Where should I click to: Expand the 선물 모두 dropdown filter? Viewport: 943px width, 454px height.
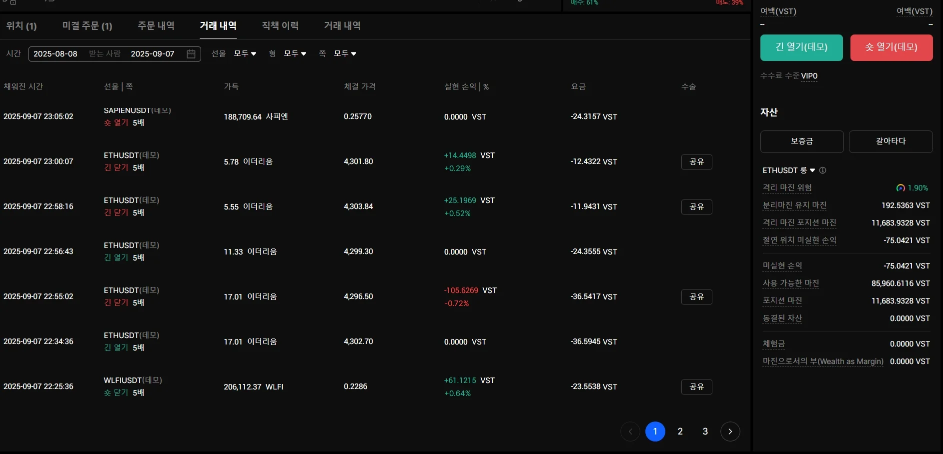(x=245, y=53)
